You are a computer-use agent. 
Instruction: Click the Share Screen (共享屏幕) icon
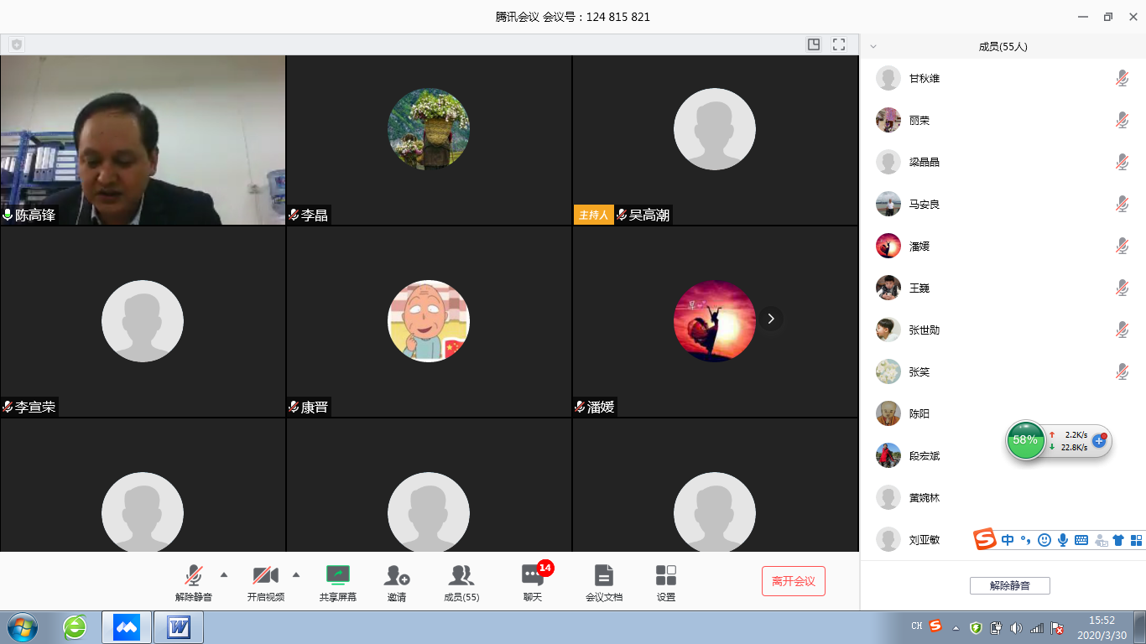point(337,575)
